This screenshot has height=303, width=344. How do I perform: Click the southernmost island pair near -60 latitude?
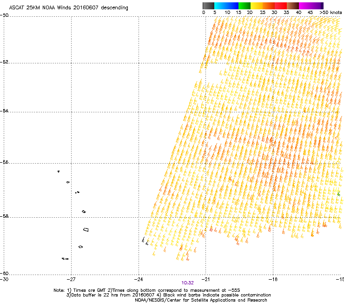tap(65, 259)
